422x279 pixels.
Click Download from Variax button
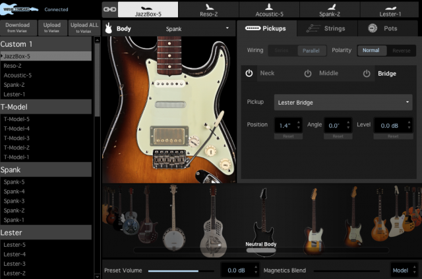[x=18, y=28]
